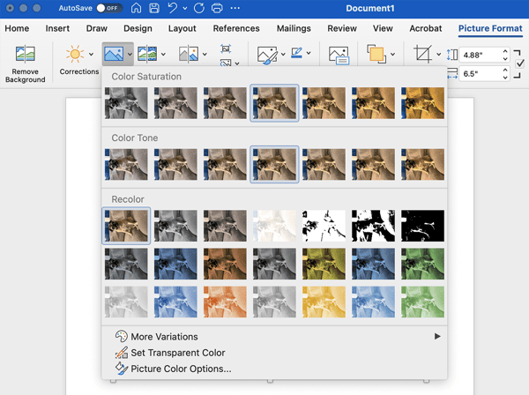Click the Set Transparent Color pen icon
Image resolution: width=529 pixels, height=395 pixels.
point(121,353)
